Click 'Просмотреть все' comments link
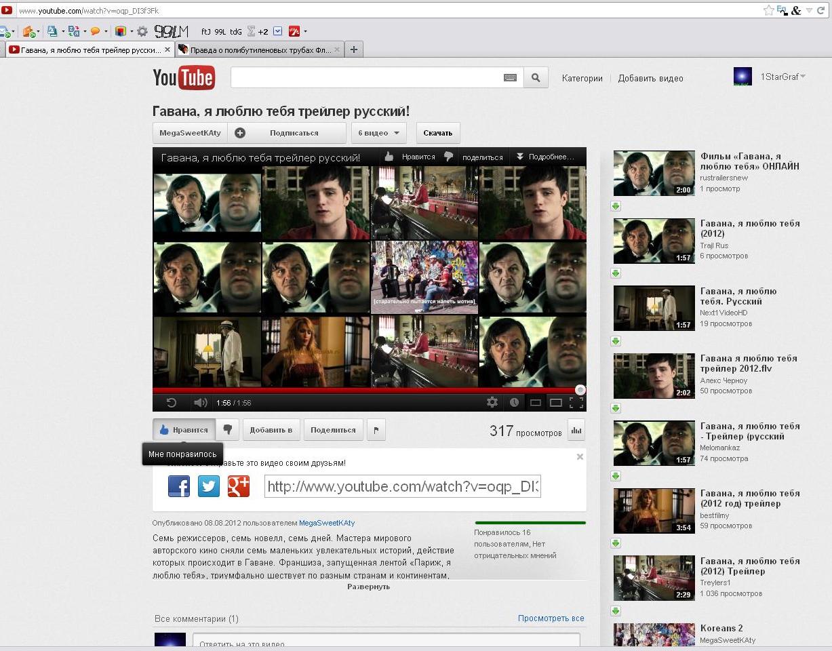832x651 pixels. coord(551,618)
